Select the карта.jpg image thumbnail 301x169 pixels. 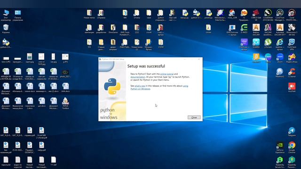click(30, 58)
